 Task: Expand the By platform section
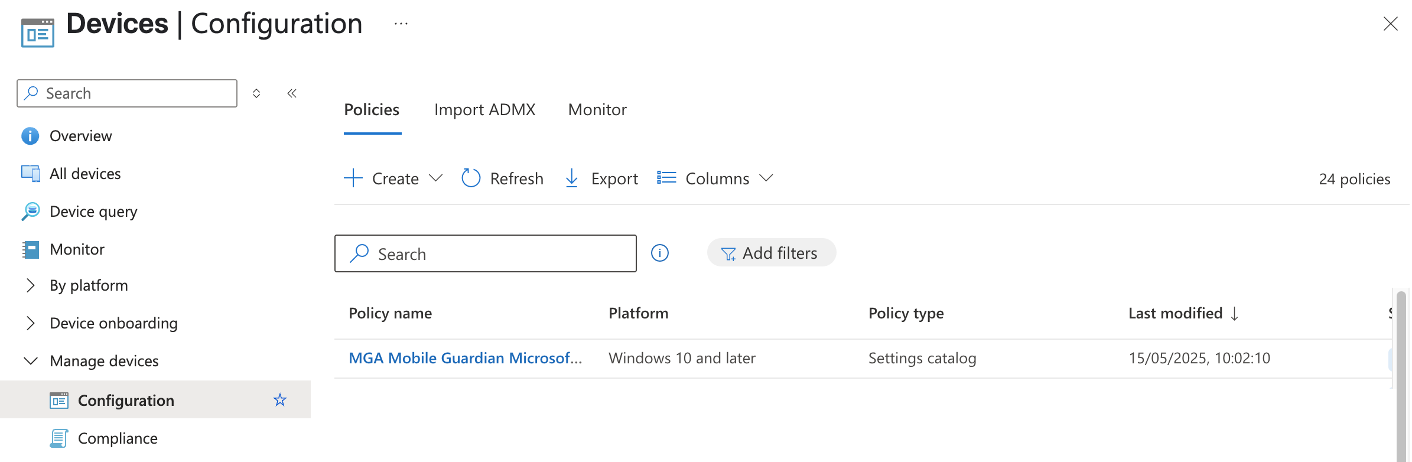[31, 285]
